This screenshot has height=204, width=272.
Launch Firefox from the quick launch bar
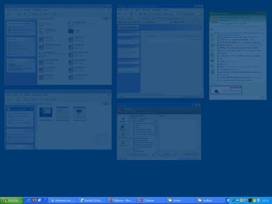coord(34,200)
